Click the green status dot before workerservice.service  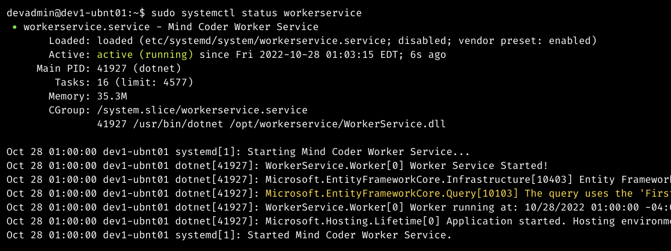15,27
